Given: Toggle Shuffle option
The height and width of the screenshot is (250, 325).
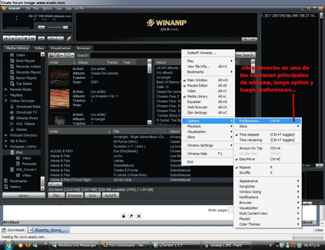Looking at the screenshot, I should click(x=267, y=173).
